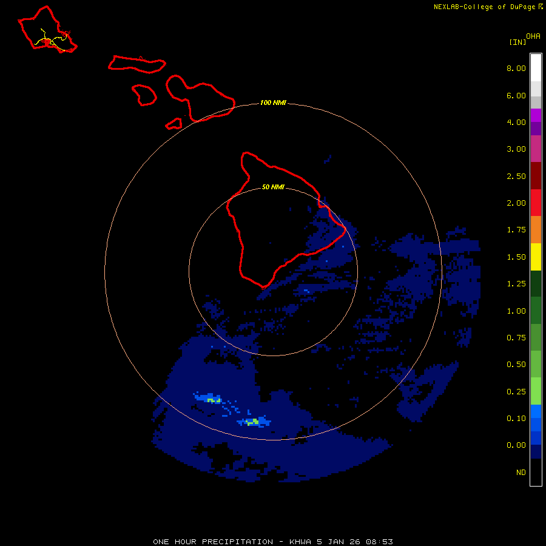546x546 pixels.
Task: Click the 50 NMI range ring label
Action: [273, 187]
